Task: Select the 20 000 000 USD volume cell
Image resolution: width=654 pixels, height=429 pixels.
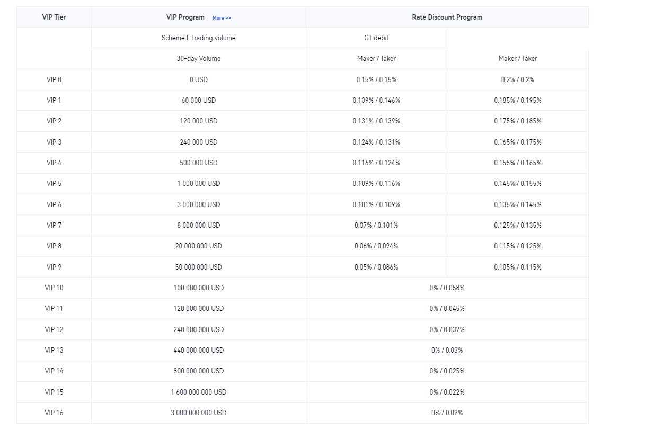Action: [199, 246]
